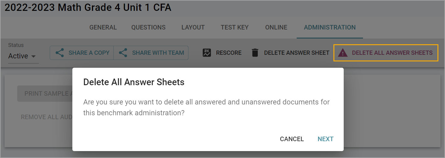This screenshot has width=445, height=158.
Task: Expand the Status dropdown arrow
Action: pos(33,56)
